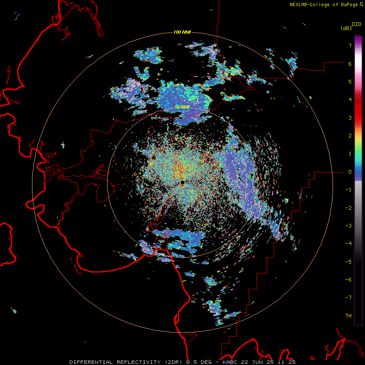Click the 4 value on the color scale
Image resolution: width=365 pixels, height=365 pixels.
350,100
